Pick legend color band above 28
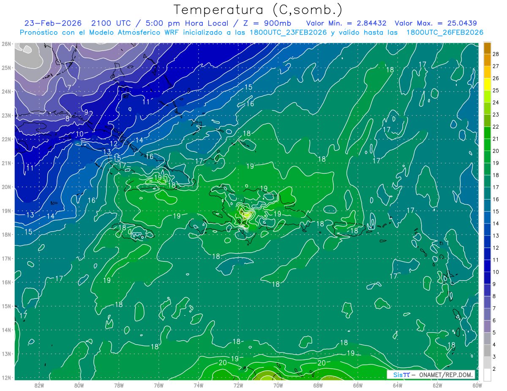The height and width of the screenshot is (391, 507). pyautogui.click(x=487, y=48)
